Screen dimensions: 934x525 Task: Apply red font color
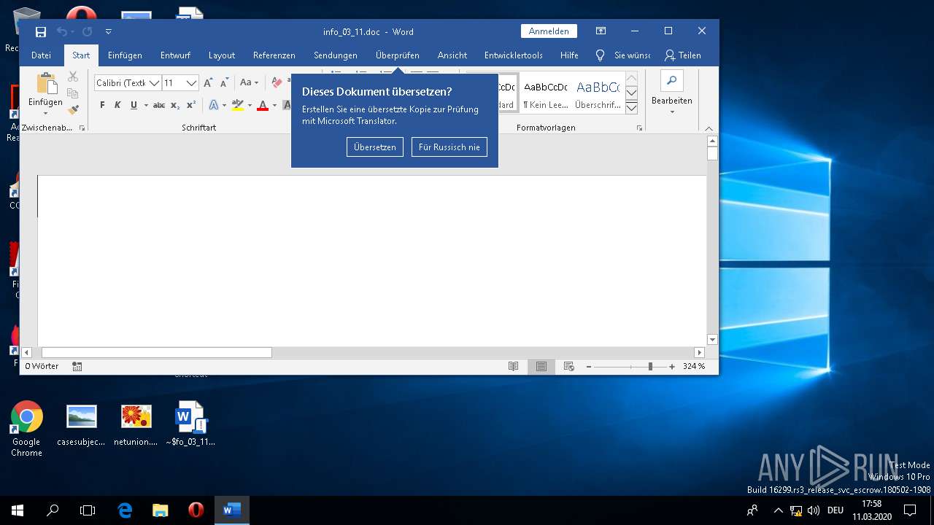point(263,105)
